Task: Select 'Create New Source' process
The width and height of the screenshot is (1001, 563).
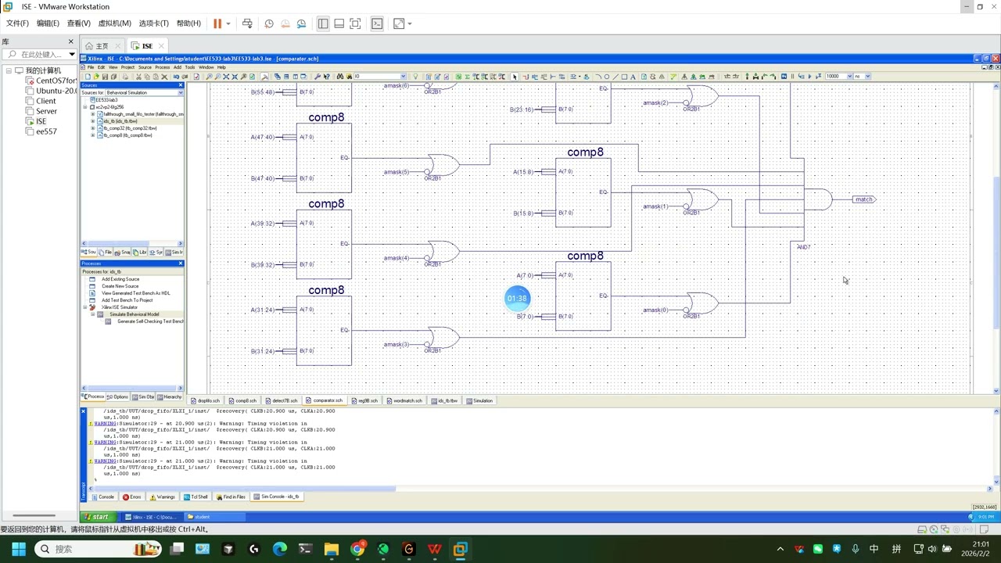Action: point(120,286)
